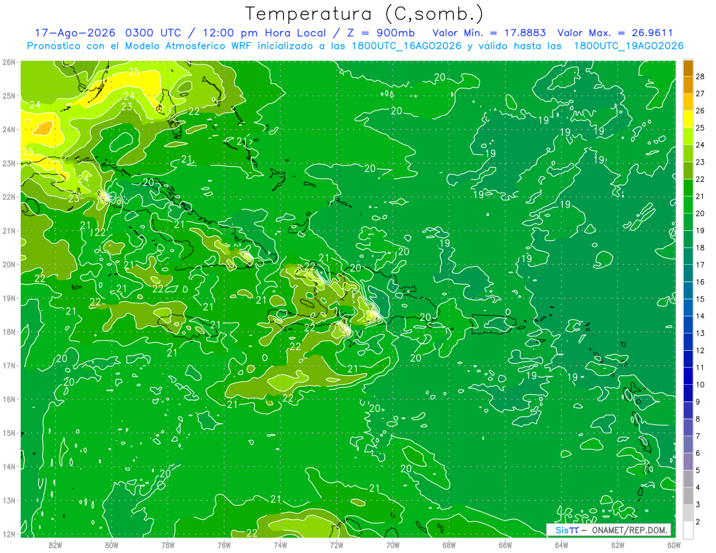Click the color bar legend value "26"
The image size is (716, 553).
(x=700, y=111)
